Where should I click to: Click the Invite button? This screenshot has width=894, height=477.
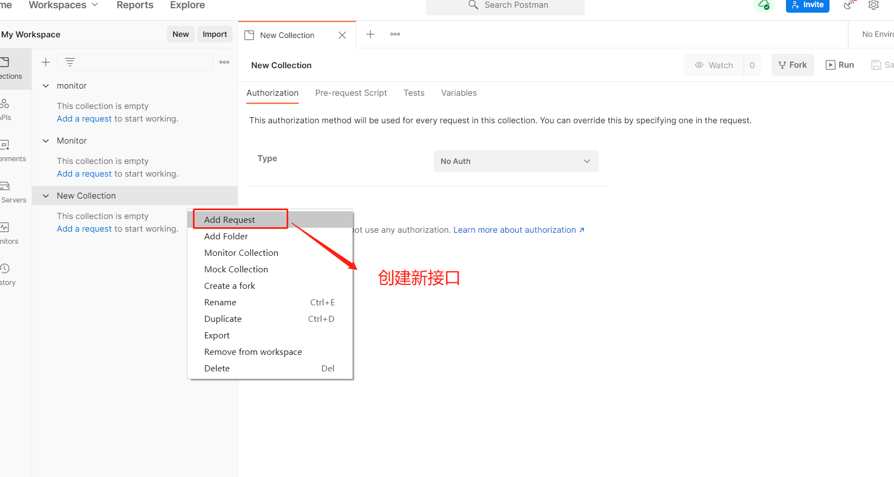807,5
